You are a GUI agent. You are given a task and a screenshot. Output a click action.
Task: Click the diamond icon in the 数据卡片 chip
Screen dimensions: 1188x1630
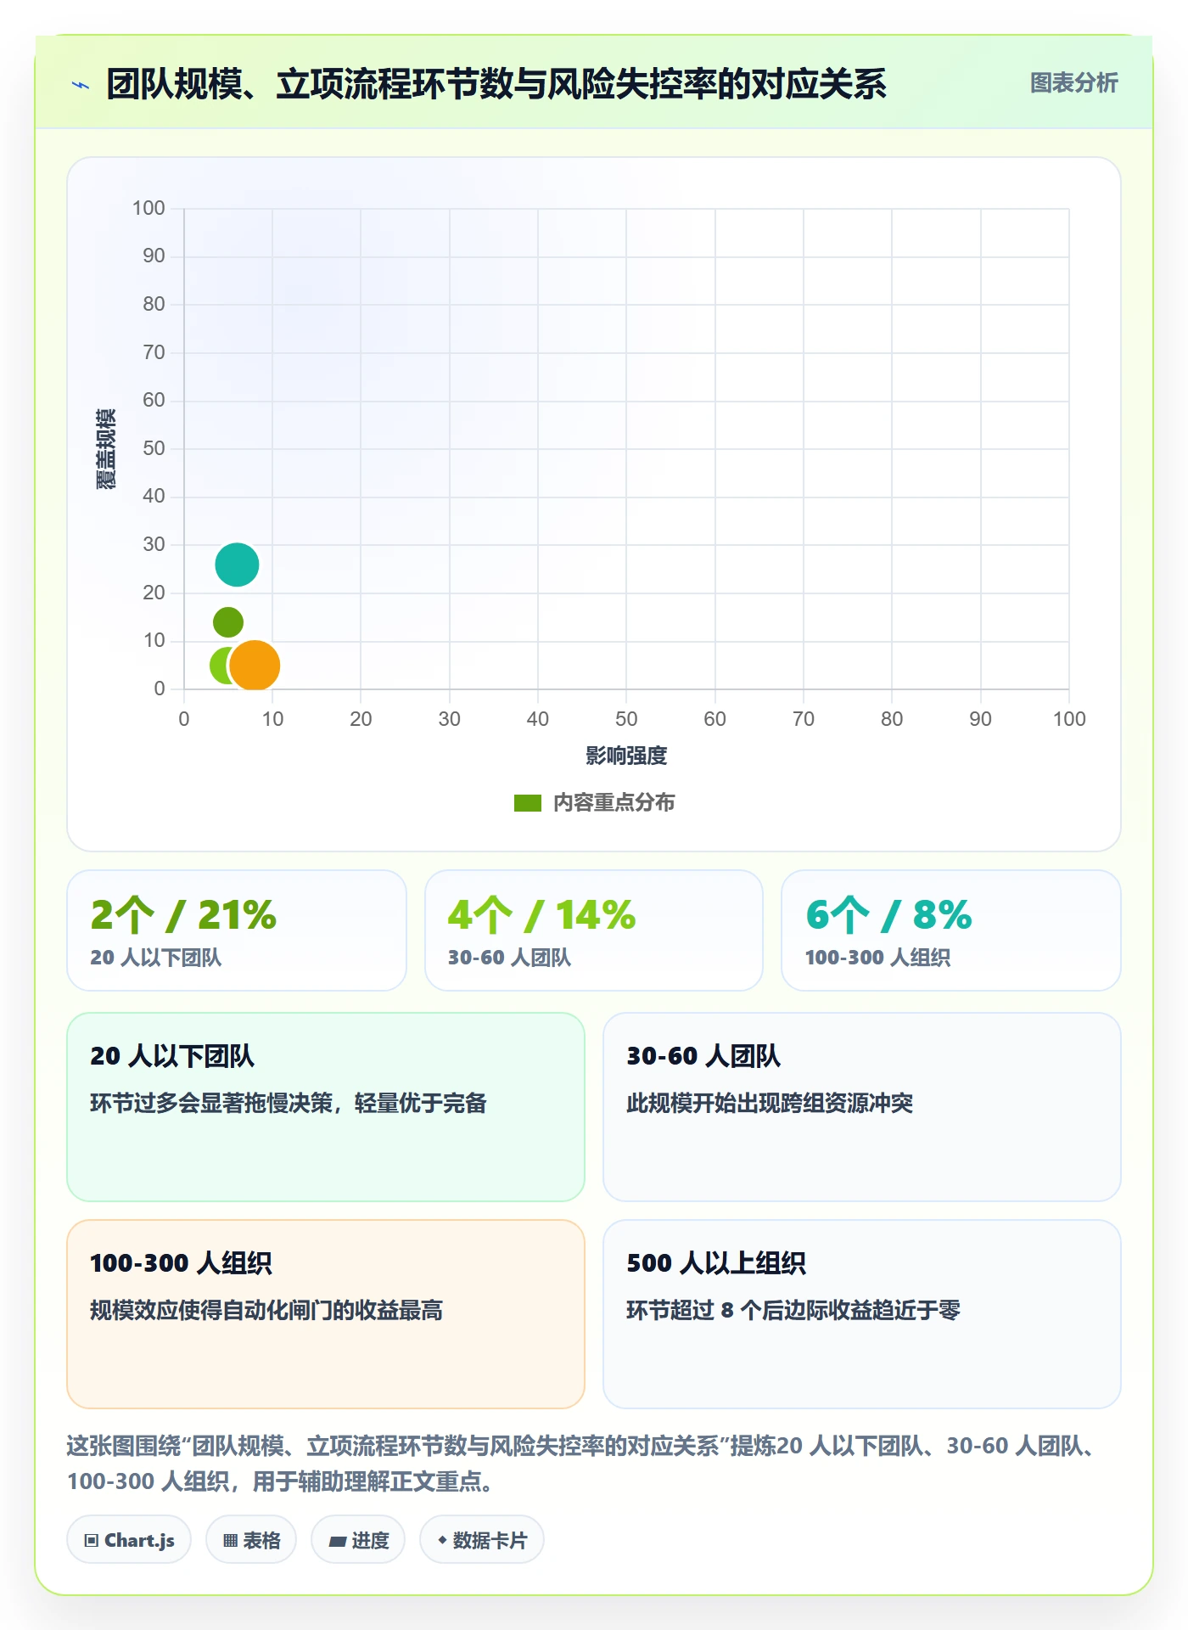(442, 1540)
